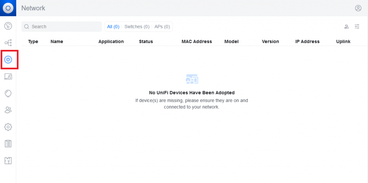Viewport: 368px width, 183px height.
Task: Open the Insights lightbulb icon in sidebar
Action: [8, 93]
